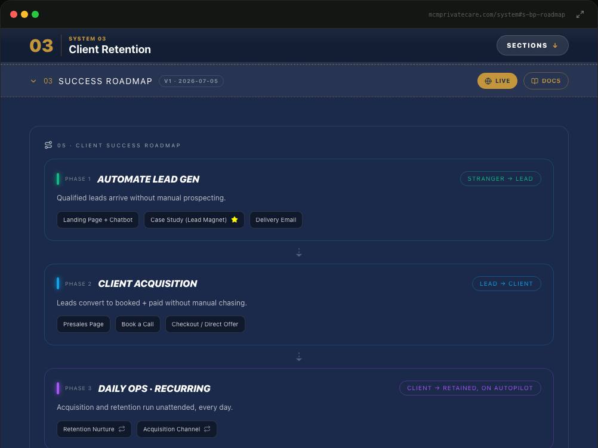Click the URL text mcmprivatecare.com/system#s-bp-roadmap
Screen dimensions: 598x448
[x=497, y=14]
